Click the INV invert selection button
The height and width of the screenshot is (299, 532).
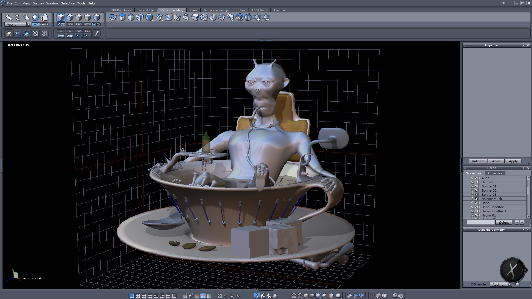[79, 31]
